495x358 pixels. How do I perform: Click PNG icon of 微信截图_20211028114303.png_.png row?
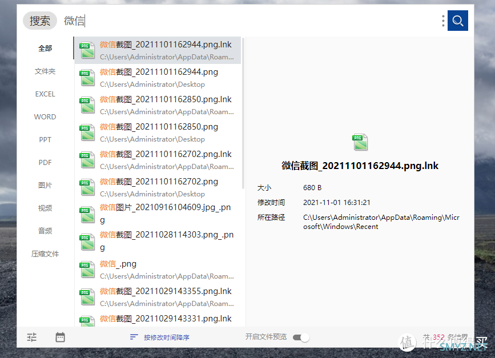click(x=87, y=242)
